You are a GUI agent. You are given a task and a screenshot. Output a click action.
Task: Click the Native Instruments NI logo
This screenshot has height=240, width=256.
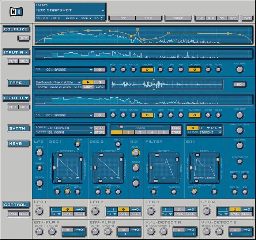(x=16, y=12)
